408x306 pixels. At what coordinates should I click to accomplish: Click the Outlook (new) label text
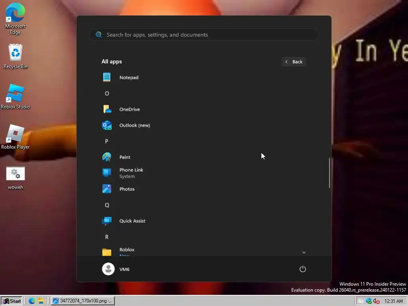(x=135, y=125)
